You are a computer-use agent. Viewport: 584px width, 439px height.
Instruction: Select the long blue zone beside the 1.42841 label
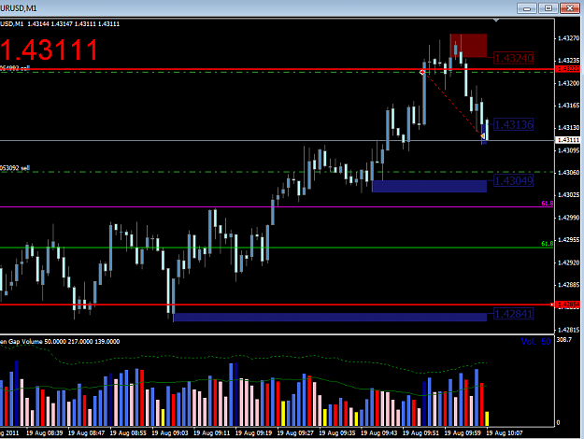(330, 318)
